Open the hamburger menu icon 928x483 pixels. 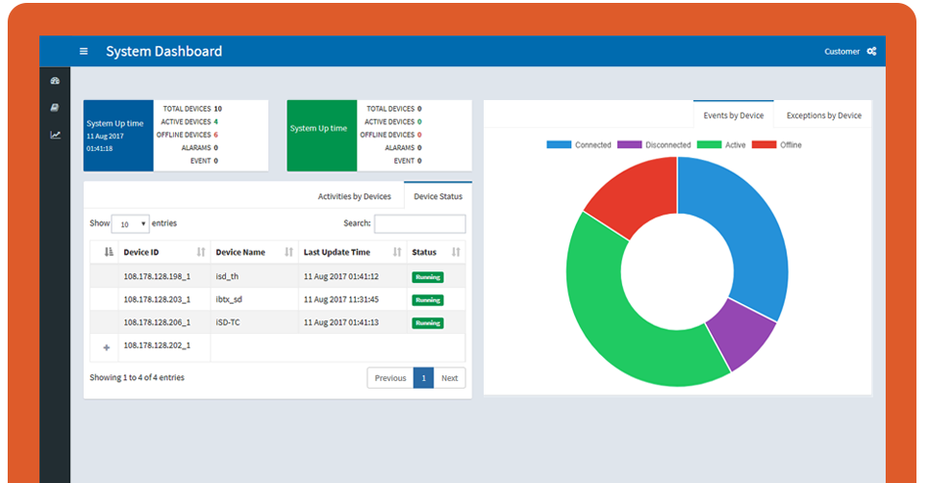tap(84, 52)
